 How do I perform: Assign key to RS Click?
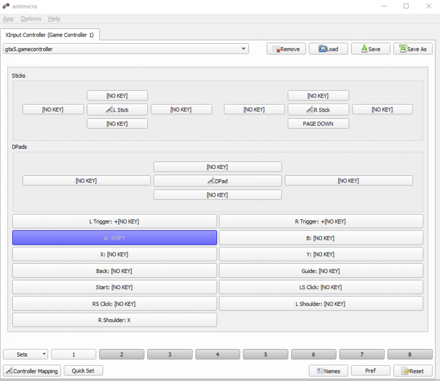click(x=114, y=304)
